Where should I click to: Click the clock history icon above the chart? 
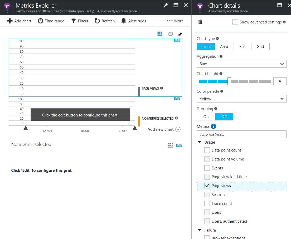click(x=170, y=34)
